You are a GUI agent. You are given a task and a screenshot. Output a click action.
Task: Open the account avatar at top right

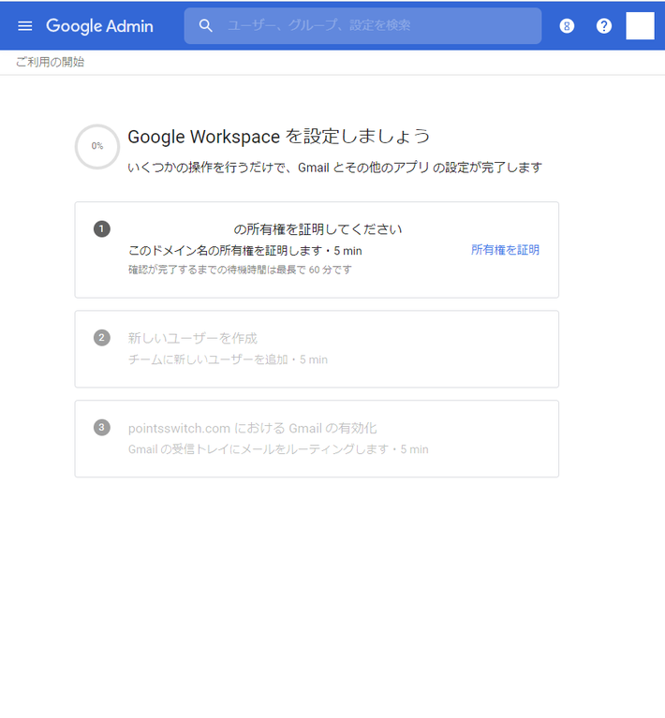(x=640, y=25)
